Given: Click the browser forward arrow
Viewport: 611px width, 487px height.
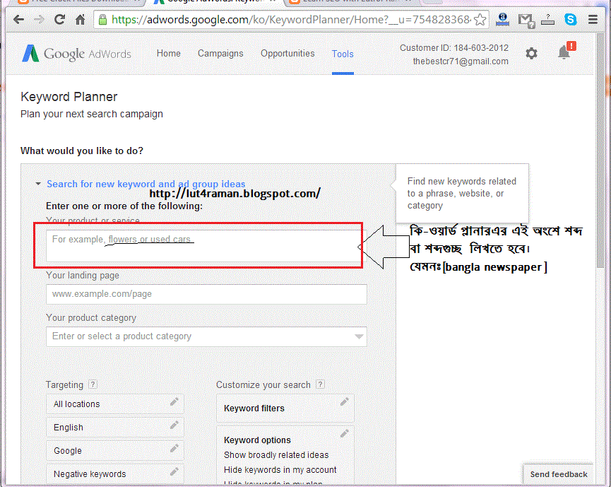Looking at the screenshot, I should pyautogui.click(x=39, y=19).
